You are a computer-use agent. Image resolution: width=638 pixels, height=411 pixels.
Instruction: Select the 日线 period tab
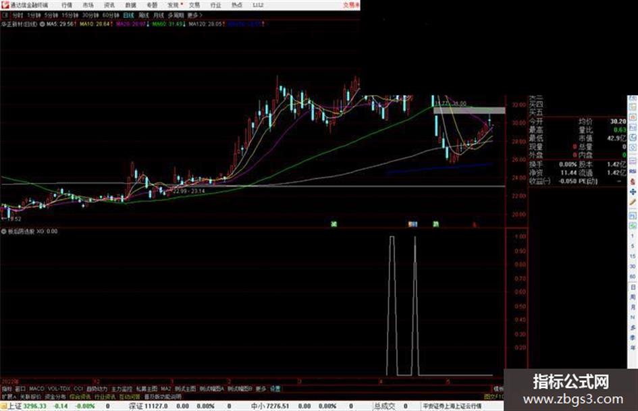pyautogui.click(x=128, y=15)
